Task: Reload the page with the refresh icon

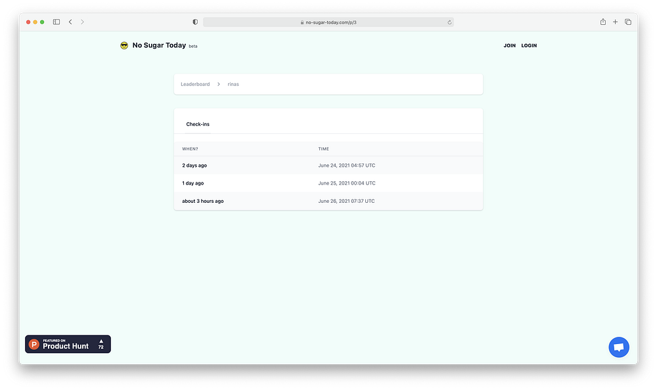Action: [449, 22]
